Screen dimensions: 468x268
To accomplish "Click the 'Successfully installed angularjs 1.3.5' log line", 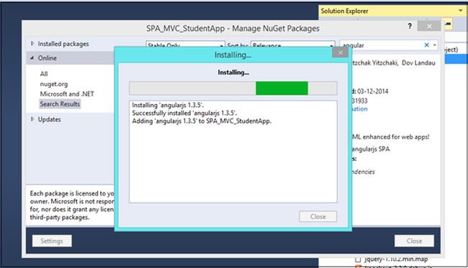I will [x=184, y=113].
